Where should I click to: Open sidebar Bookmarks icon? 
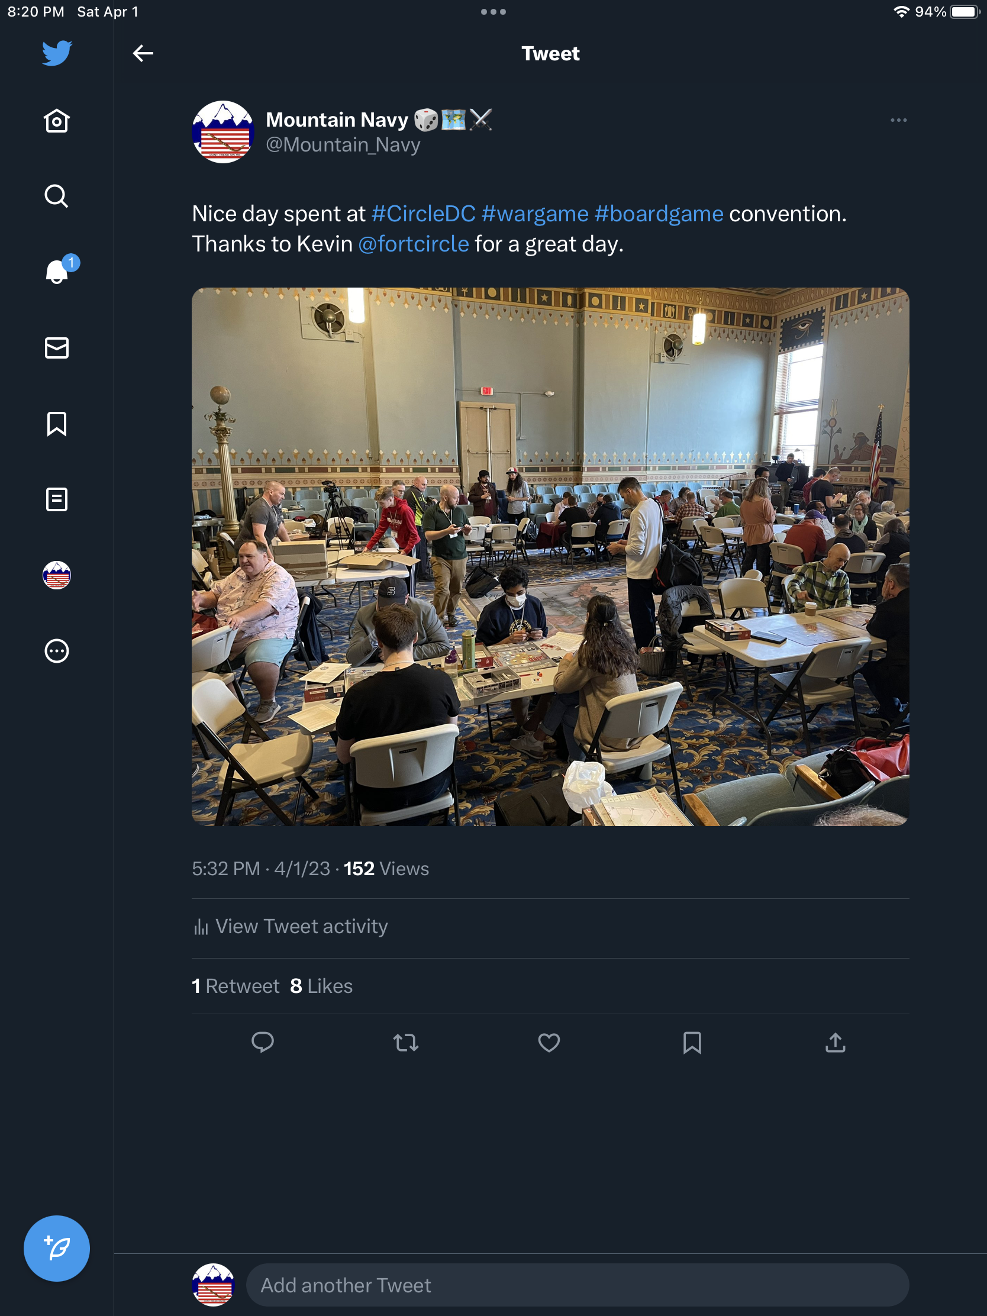click(x=57, y=424)
